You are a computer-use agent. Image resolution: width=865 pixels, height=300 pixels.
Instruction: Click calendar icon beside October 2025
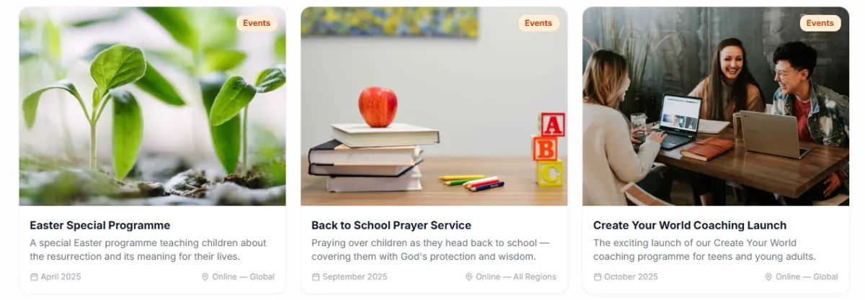coord(598,277)
